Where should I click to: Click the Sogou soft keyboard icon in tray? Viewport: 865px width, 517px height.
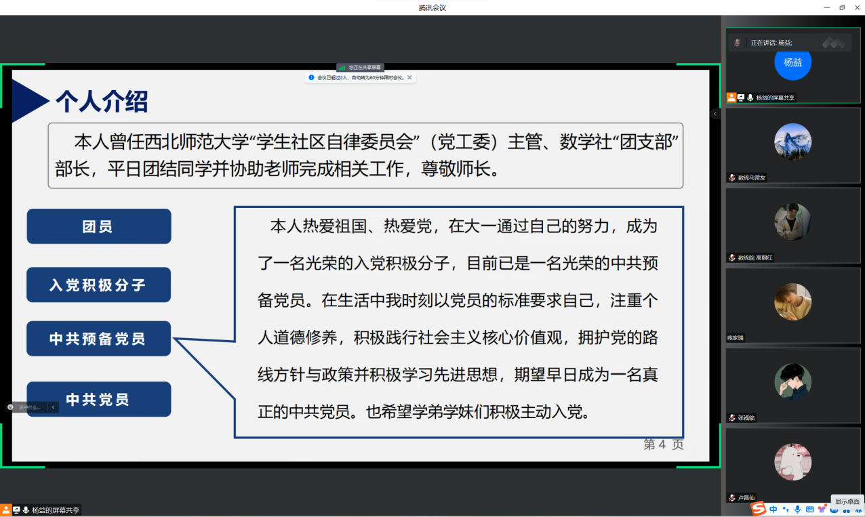[x=809, y=509]
